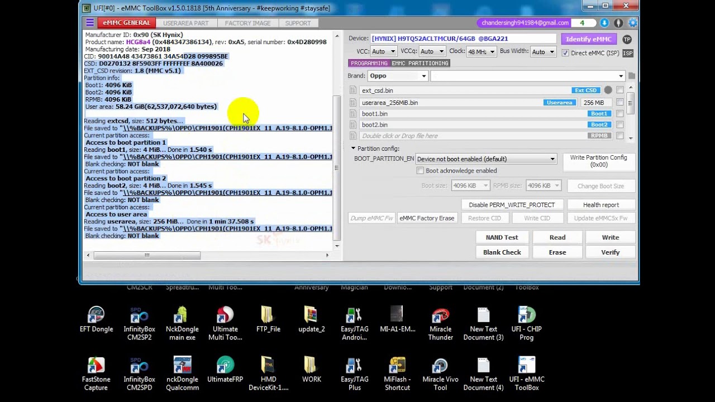Screen dimensions: 715x402
Task: Open the Bus Width dropdown
Action: click(x=543, y=51)
